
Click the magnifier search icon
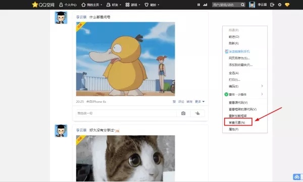point(243,5)
